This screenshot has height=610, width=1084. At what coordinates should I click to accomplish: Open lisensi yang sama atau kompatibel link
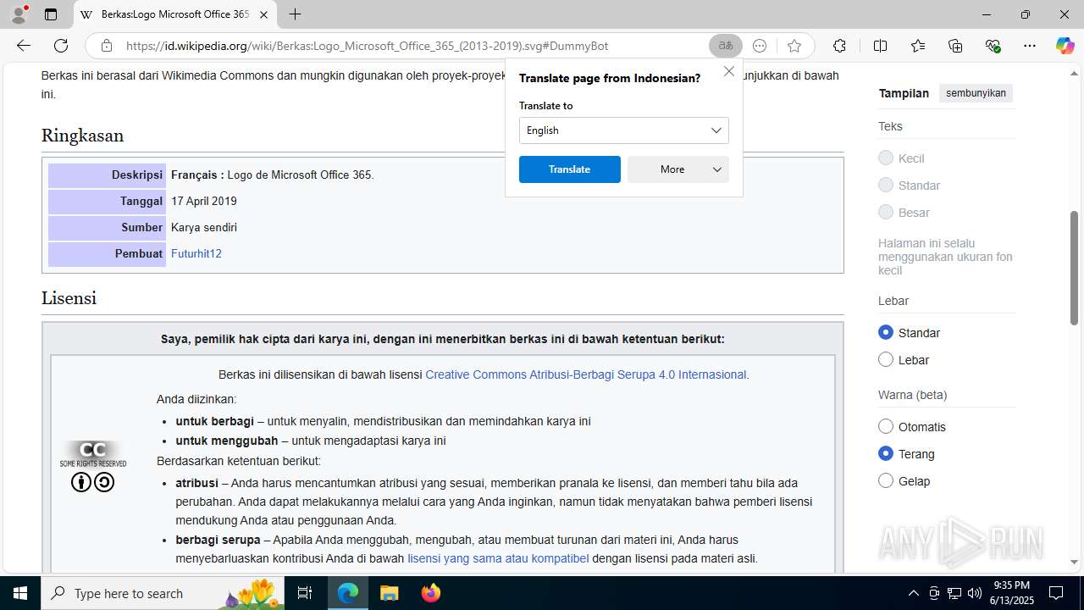click(498, 558)
